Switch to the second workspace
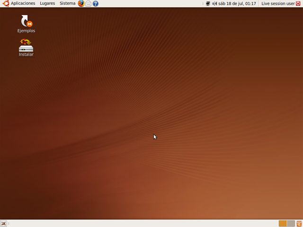The height and width of the screenshot is (227, 303). pos(291,223)
